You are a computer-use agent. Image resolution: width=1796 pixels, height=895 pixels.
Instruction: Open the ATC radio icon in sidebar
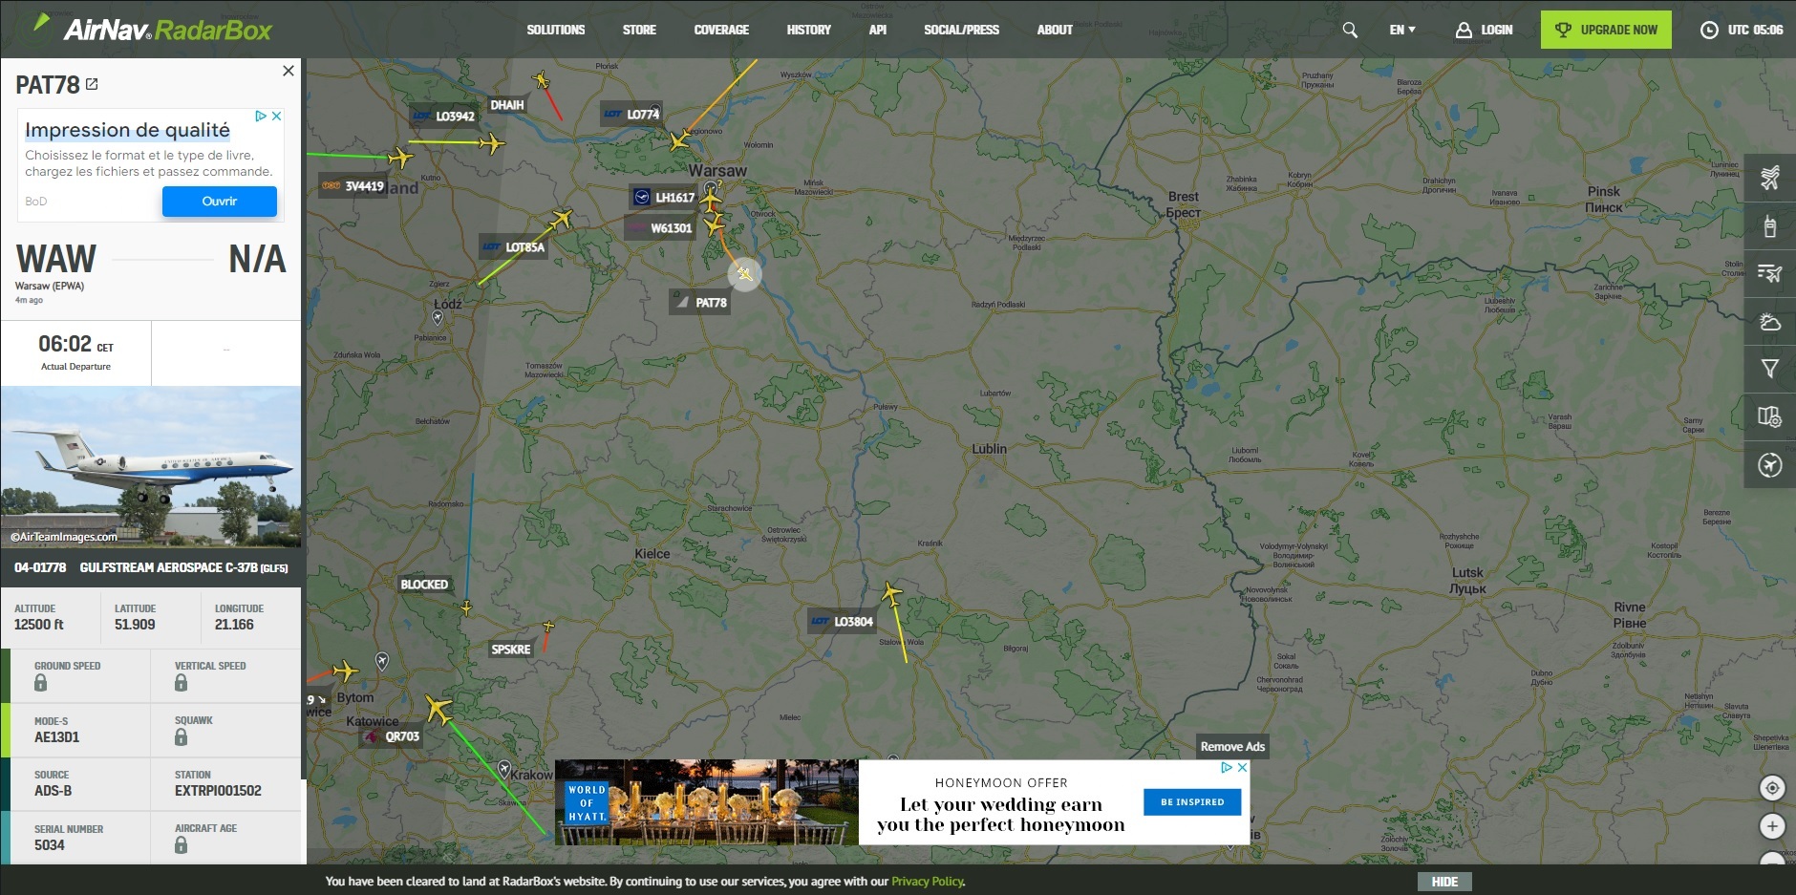click(1769, 225)
